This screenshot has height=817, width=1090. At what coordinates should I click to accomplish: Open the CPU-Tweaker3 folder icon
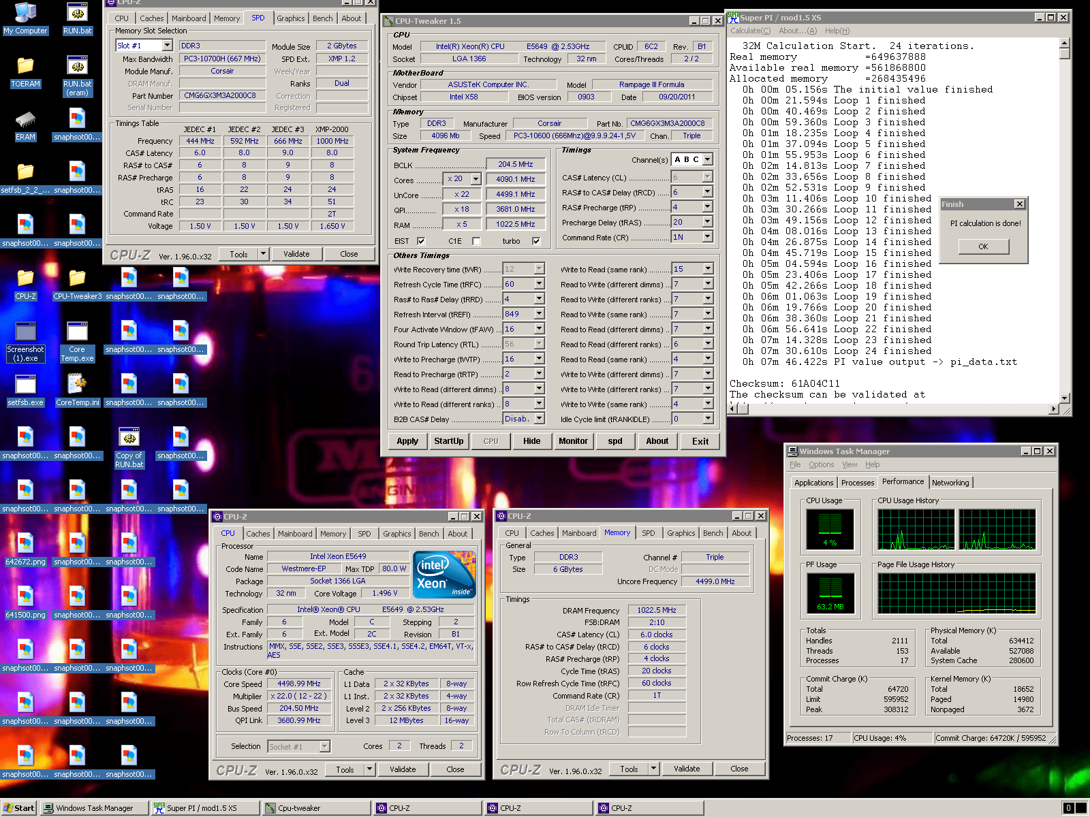pyautogui.click(x=77, y=283)
